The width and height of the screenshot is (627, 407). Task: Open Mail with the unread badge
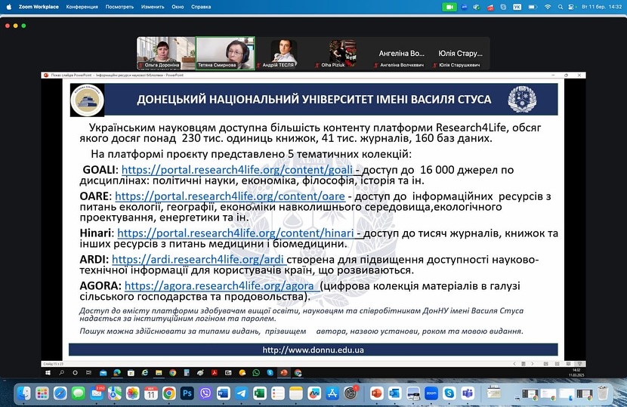click(97, 393)
